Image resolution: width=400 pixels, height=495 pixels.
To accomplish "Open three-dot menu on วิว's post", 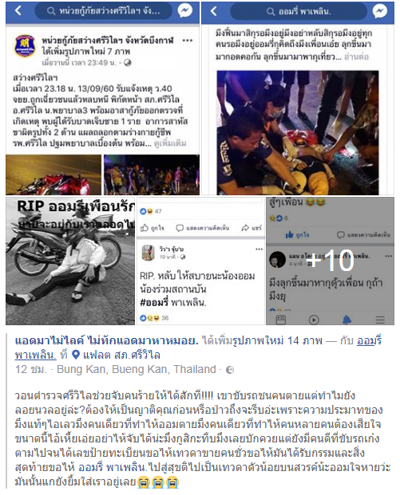I will coord(259,249).
